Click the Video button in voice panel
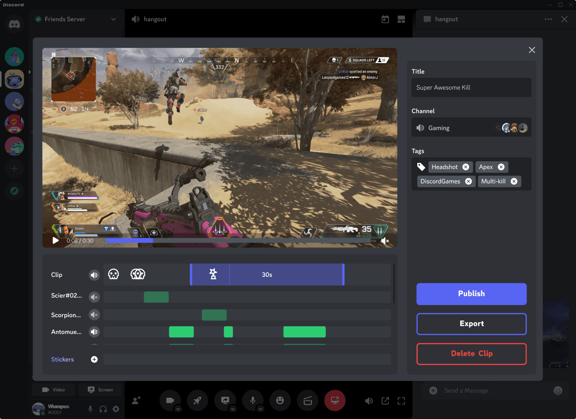The width and height of the screenshot is (576, 419). click(x=54, y=390)
